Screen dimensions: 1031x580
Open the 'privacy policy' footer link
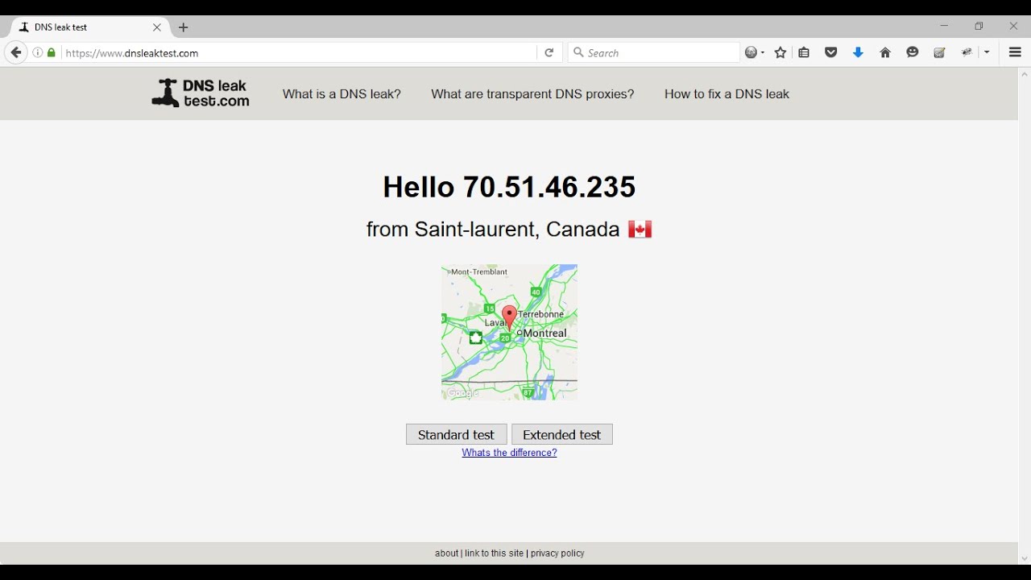point(557,553)
